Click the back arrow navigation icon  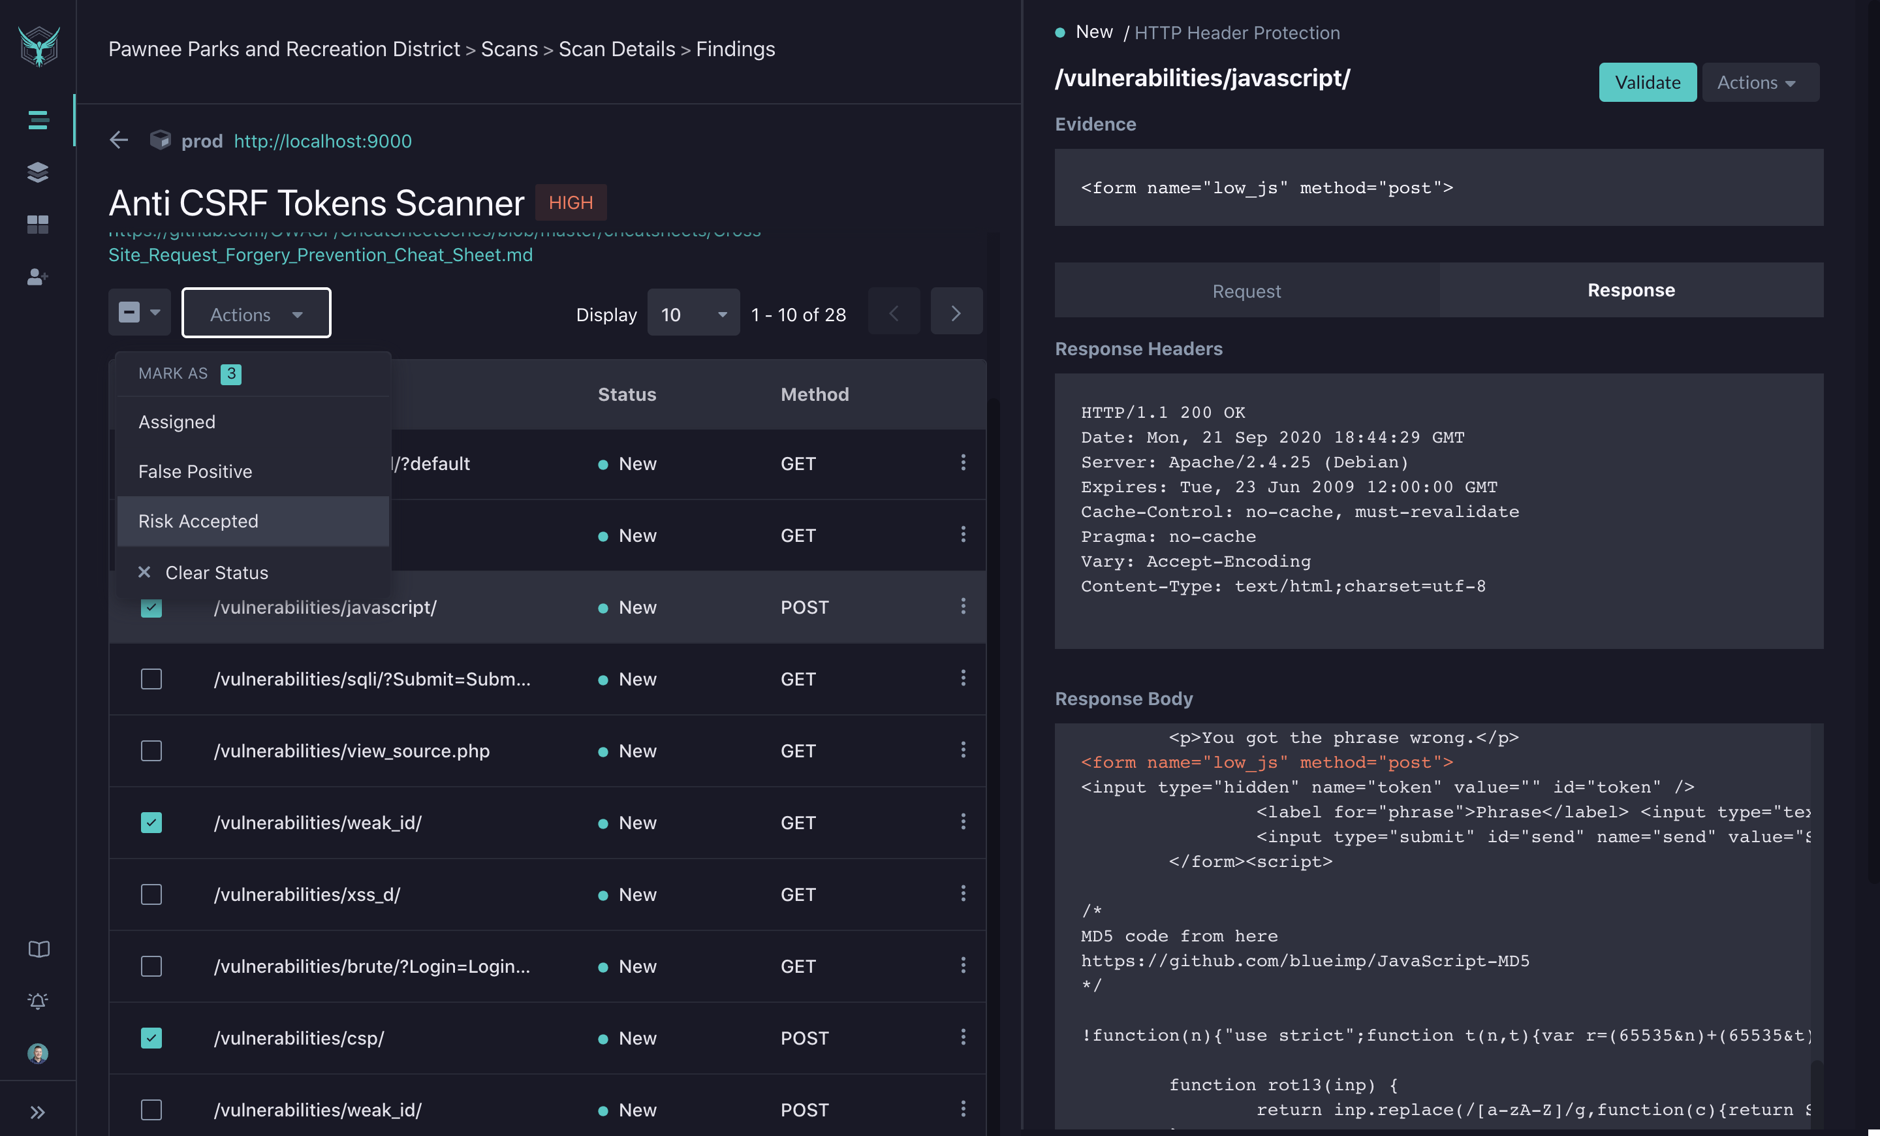[x=117, y=140]
